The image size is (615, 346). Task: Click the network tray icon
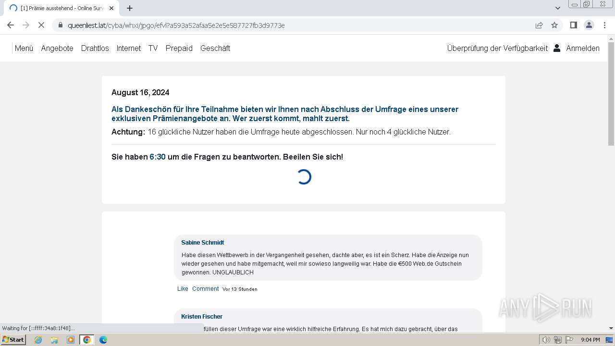[558, 340]
